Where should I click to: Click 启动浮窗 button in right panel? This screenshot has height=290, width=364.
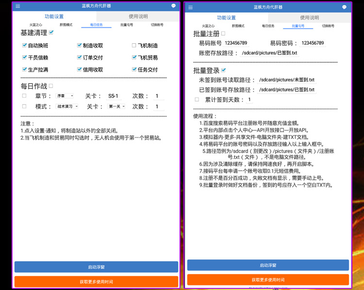(268, 265)
